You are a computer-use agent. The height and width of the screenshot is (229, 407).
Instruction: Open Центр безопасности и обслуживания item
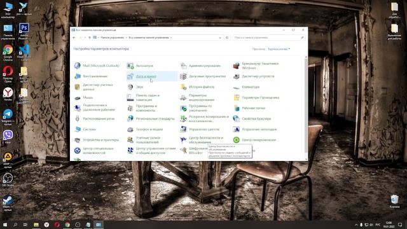[x=202, y=140]
